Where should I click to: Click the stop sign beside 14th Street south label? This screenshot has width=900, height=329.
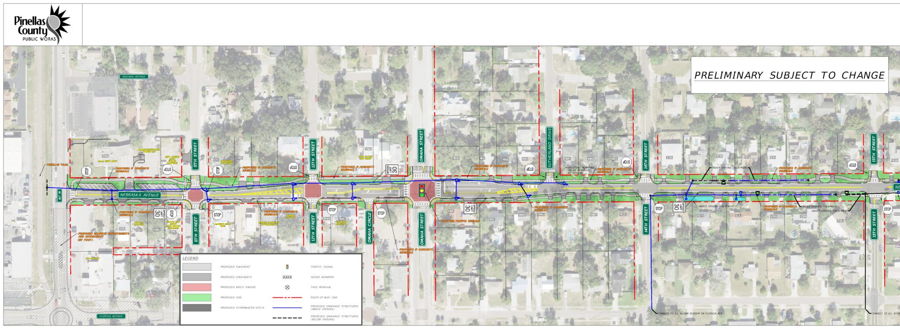(x=659, y=209)
